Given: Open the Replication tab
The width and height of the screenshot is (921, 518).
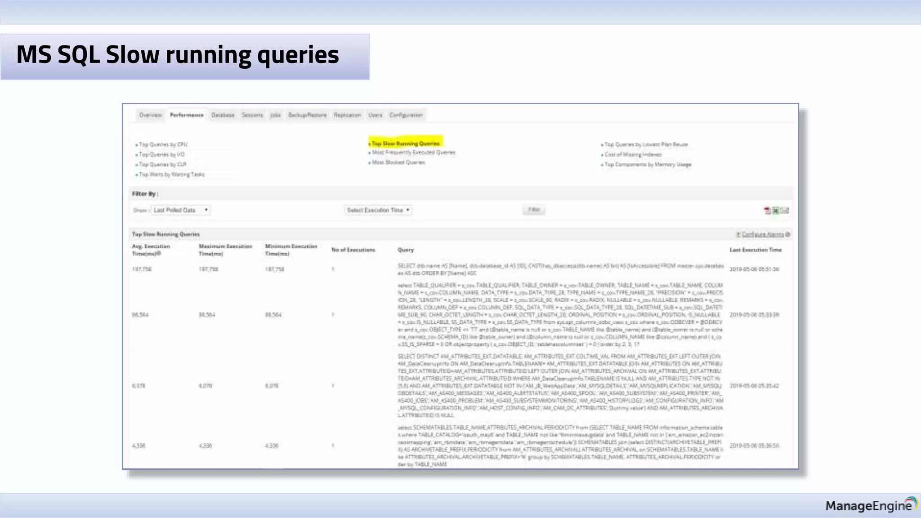Looking at the screenshot, I should click(x=347, y=115).
